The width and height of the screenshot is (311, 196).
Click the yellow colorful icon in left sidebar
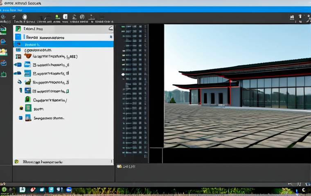[3, 52]
